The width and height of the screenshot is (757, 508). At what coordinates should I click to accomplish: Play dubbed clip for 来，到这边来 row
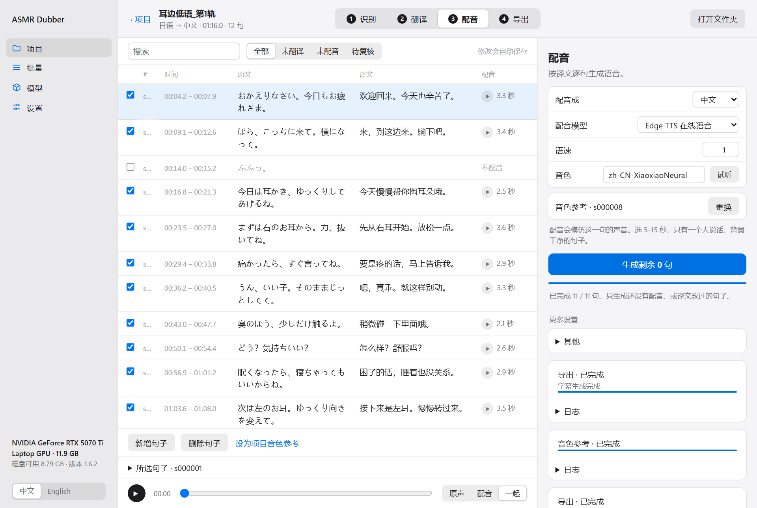click(487, 132)
